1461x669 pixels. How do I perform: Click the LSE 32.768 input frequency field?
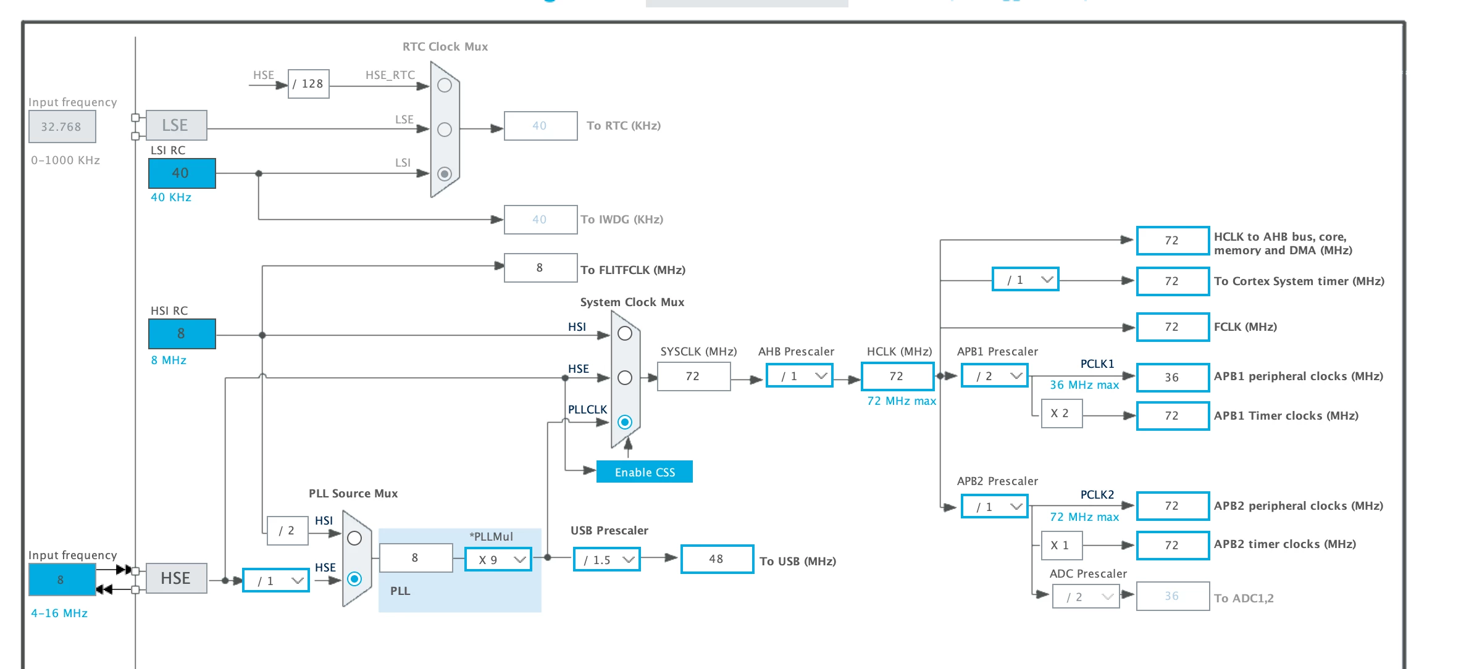click(x=62, y=127)
